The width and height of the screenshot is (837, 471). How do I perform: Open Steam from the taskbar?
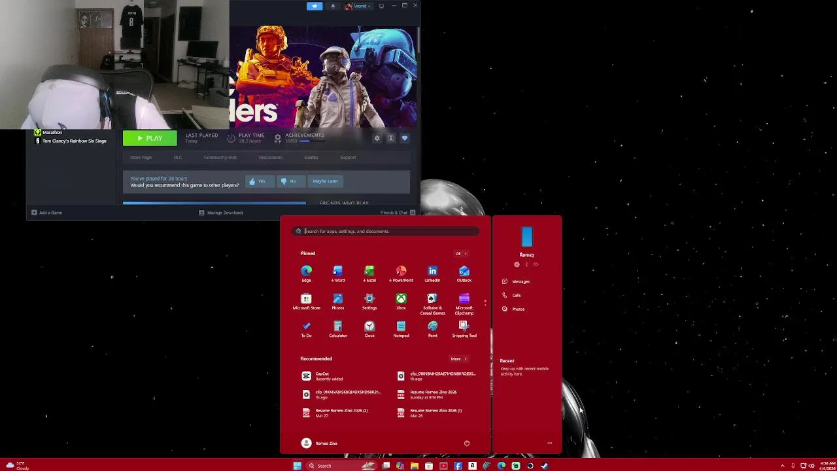tap(545, 466)
